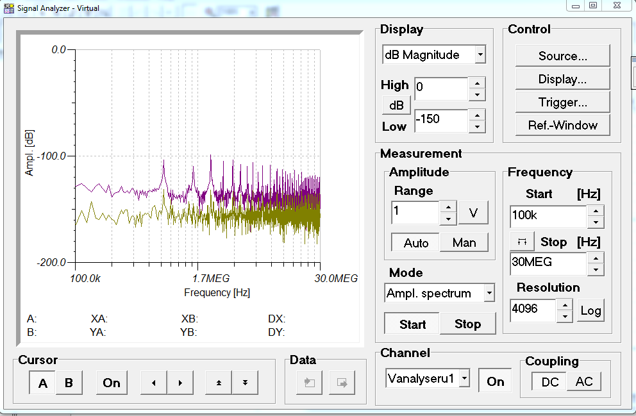Image resolution: width=636 pixels, height=416 pixels.
Task: Open the Vanalyseru1 channel dropdown
Action: pyautogui.click(x=464, y=378)
